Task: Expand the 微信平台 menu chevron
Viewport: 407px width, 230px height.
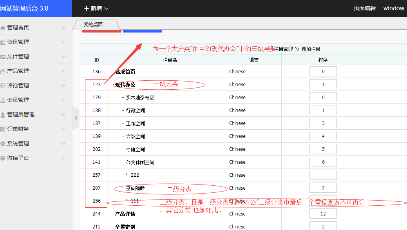Action: (63, 158)
